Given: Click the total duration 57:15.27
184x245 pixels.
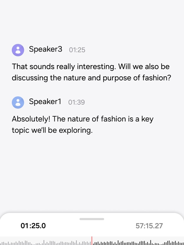Looking at the screenshot, I should [149, 226].
